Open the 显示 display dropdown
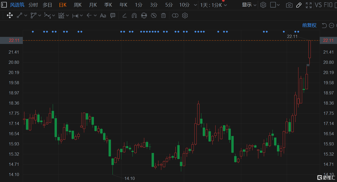 click(x=249, y=5)
